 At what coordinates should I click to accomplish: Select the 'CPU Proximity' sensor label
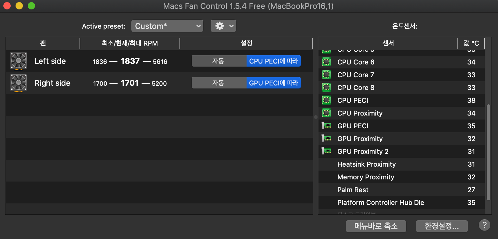360,113
